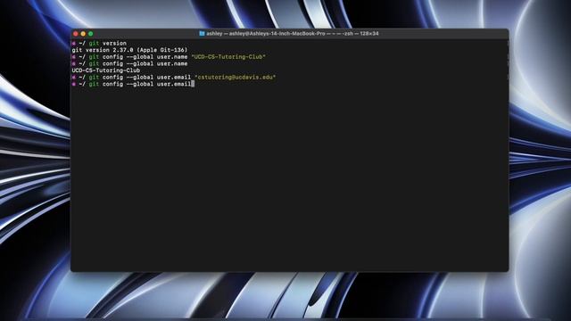Click the "UCD-CS-Tutoring-Club" quoted string in command

tap(228, 57)
